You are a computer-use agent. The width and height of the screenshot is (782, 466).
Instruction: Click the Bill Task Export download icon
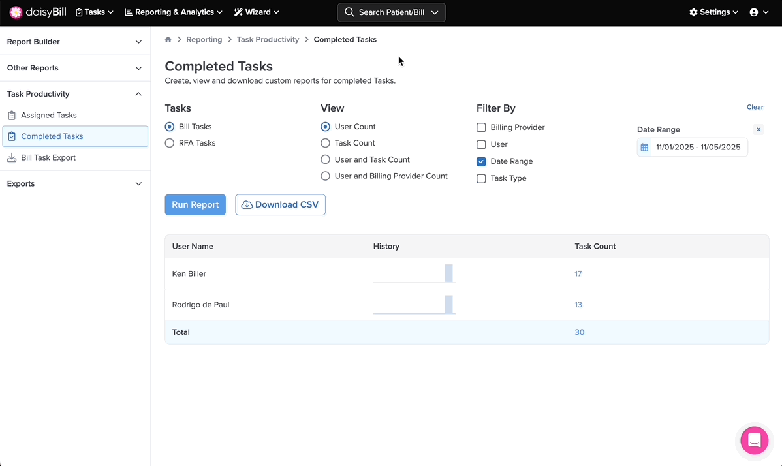pos(12,158)
